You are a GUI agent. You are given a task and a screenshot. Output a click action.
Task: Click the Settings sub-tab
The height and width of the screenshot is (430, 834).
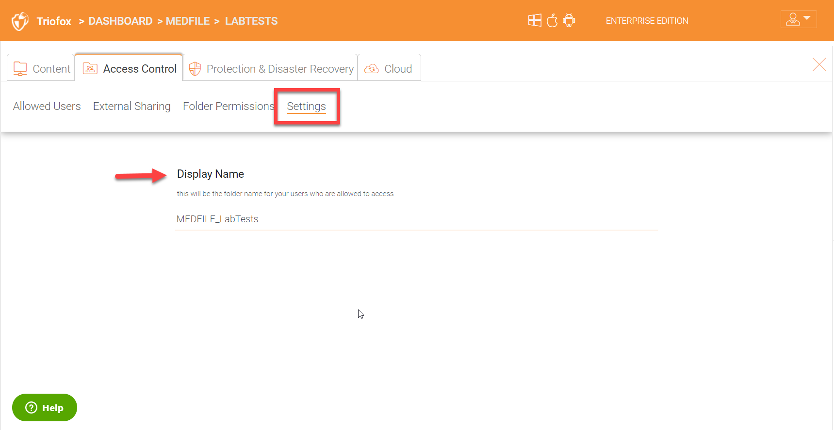pos(306,106)
